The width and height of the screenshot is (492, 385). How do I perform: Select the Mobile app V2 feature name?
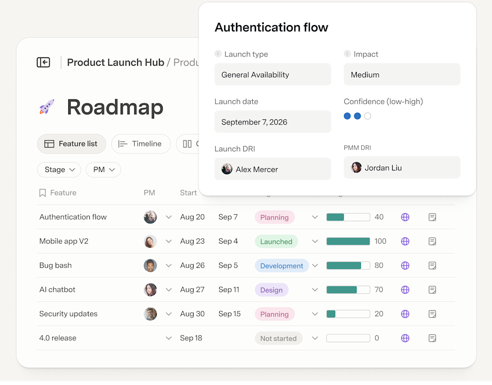pos(64,241)
